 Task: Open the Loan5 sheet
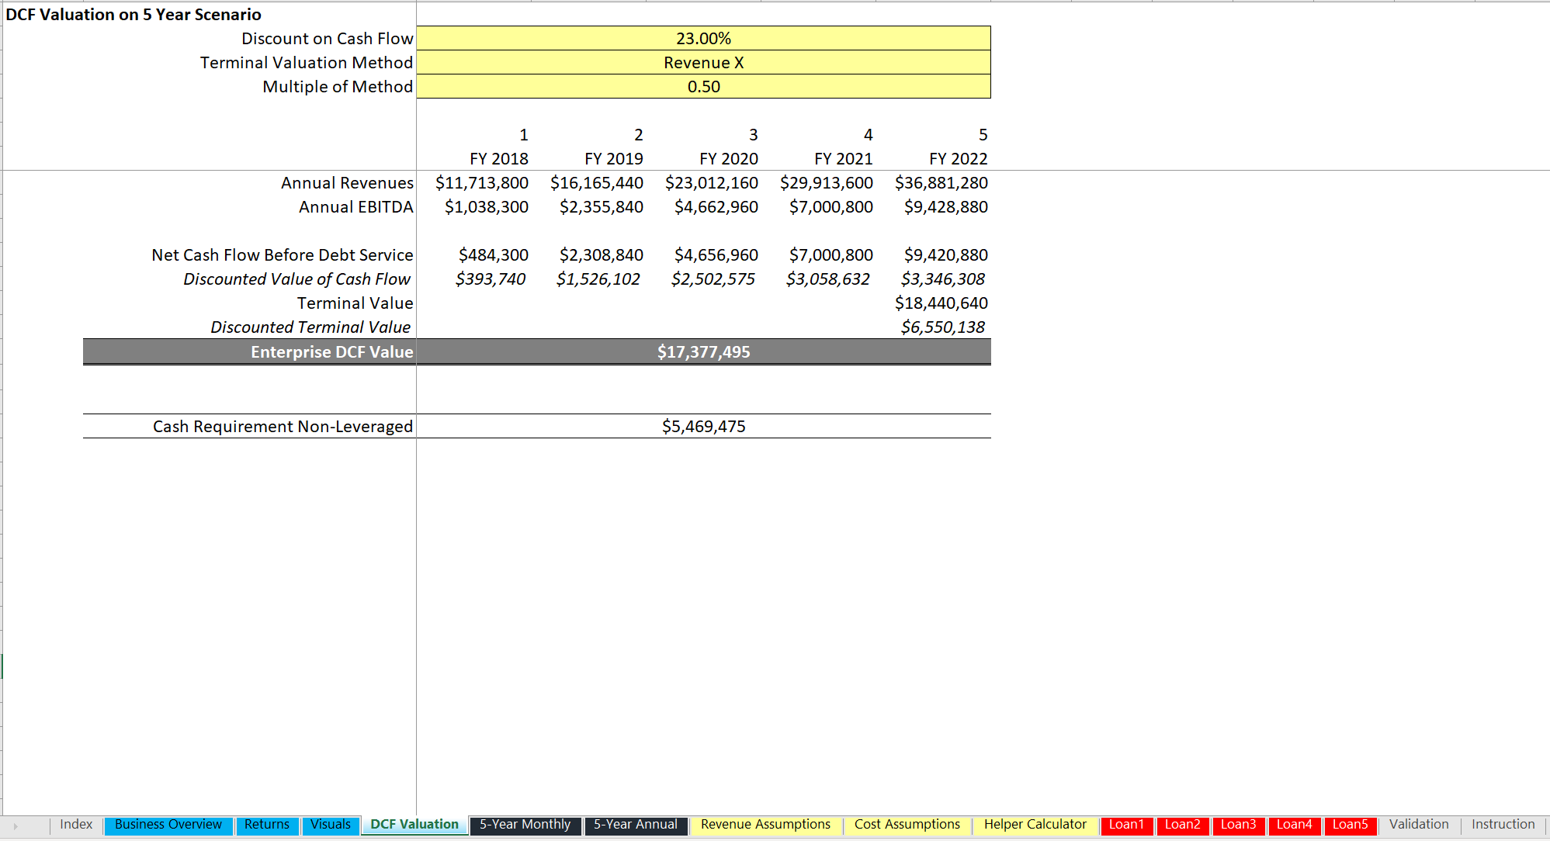(x=1351, y=825)
